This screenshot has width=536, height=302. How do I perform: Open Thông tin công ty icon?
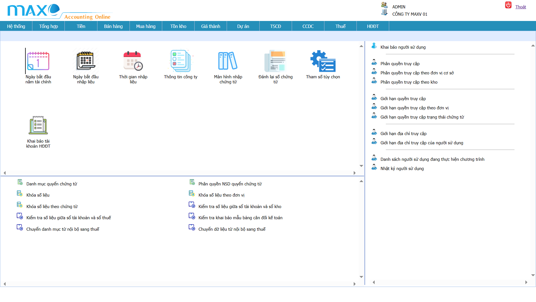pos(181,61)
